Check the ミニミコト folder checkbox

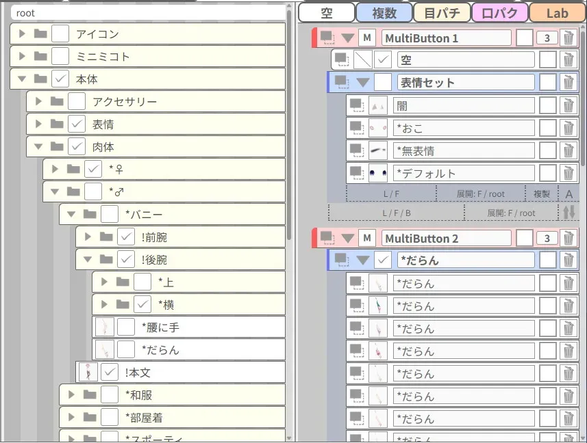pyautogui.click(x=60, y=57)
